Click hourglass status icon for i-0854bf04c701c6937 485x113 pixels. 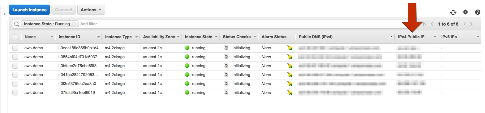[227, 57]
